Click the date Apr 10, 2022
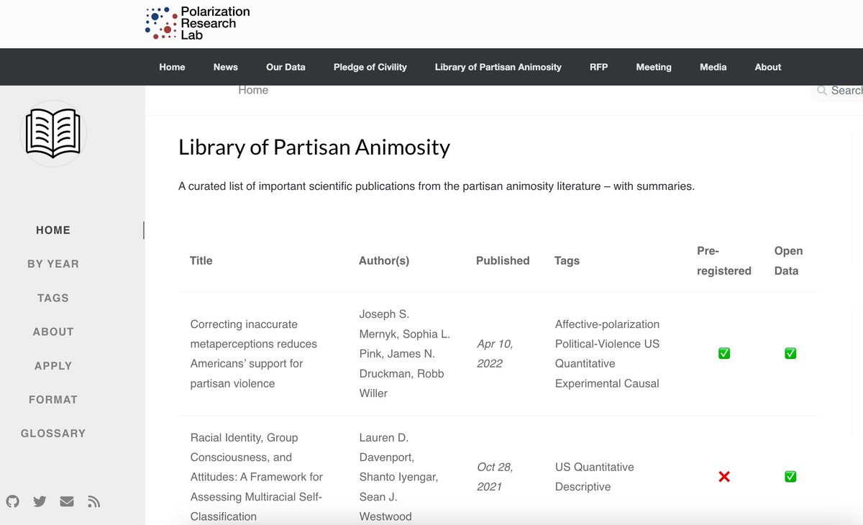 (495, 354)
